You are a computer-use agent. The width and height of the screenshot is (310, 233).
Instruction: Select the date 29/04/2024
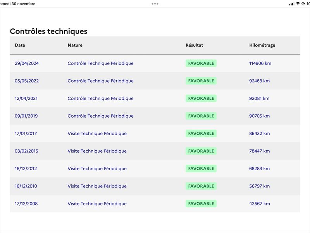[x=27, y=63]
